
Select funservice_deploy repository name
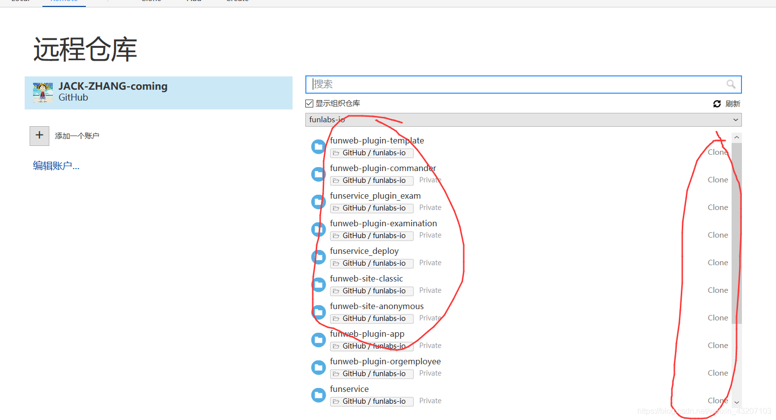coord(364,251)
